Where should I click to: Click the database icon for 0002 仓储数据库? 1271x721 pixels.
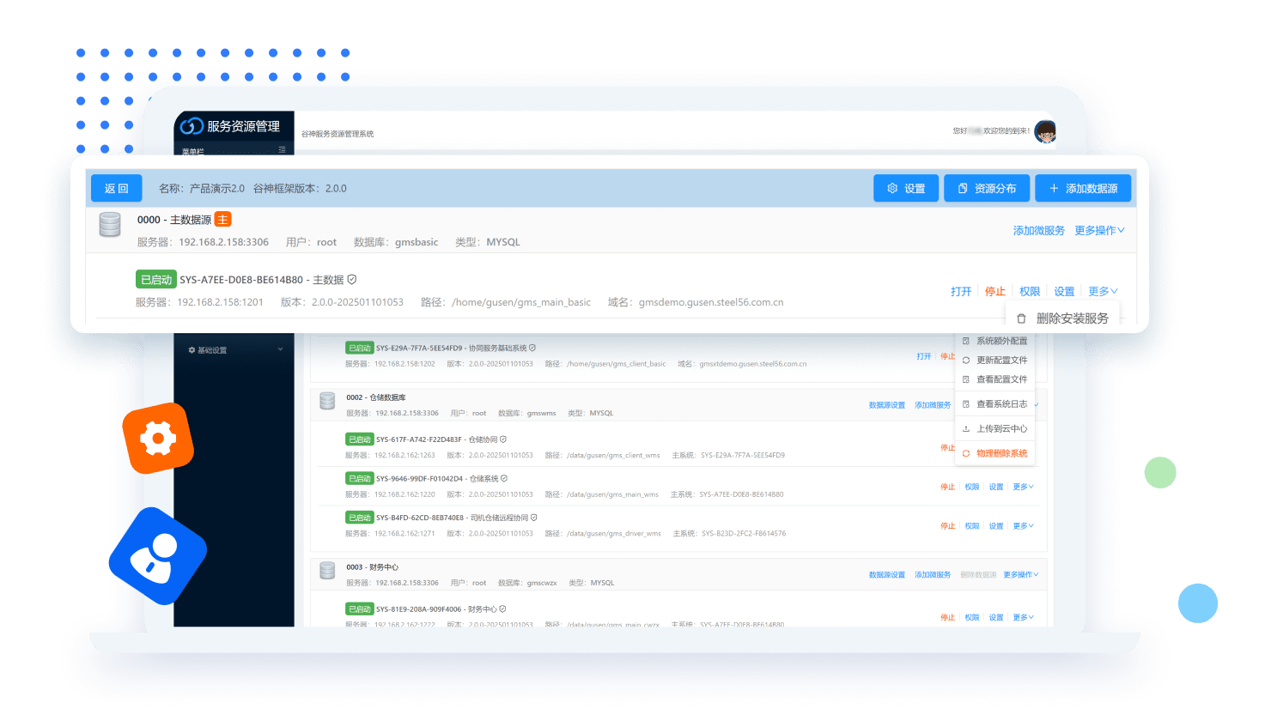click(327, 401)
